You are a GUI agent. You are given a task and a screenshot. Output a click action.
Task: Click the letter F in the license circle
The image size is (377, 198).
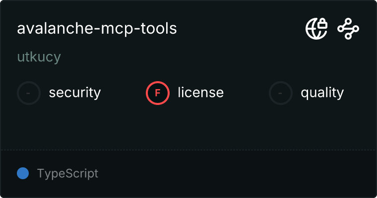[x=158, y=93]
